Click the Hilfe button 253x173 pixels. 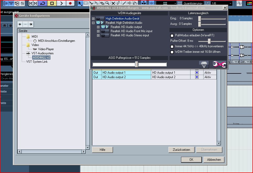click(x=103, y=150)
